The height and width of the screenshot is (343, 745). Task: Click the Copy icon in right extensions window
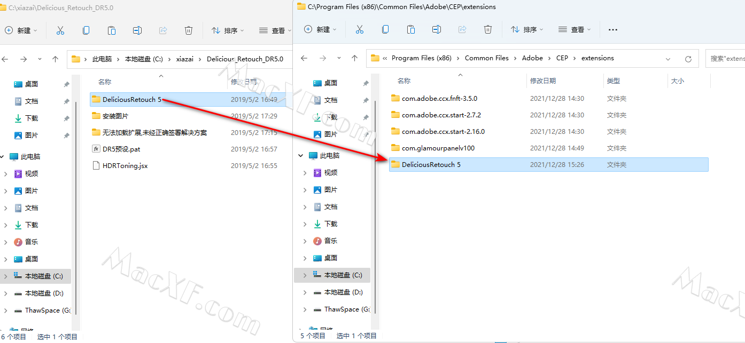click(x=385, y=29)
